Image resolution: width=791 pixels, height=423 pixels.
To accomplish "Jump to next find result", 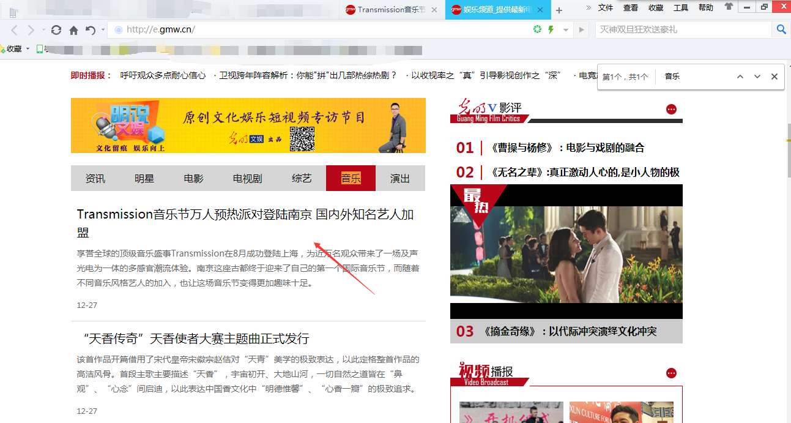I will point(757,77).
